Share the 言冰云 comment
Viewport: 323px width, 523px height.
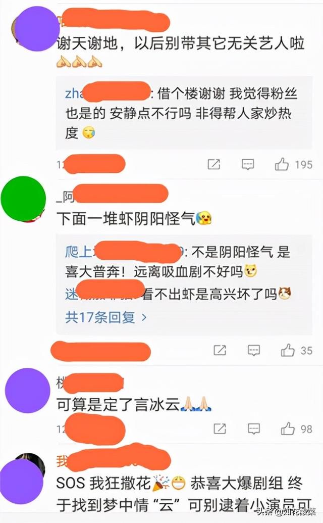click(220, 429)
